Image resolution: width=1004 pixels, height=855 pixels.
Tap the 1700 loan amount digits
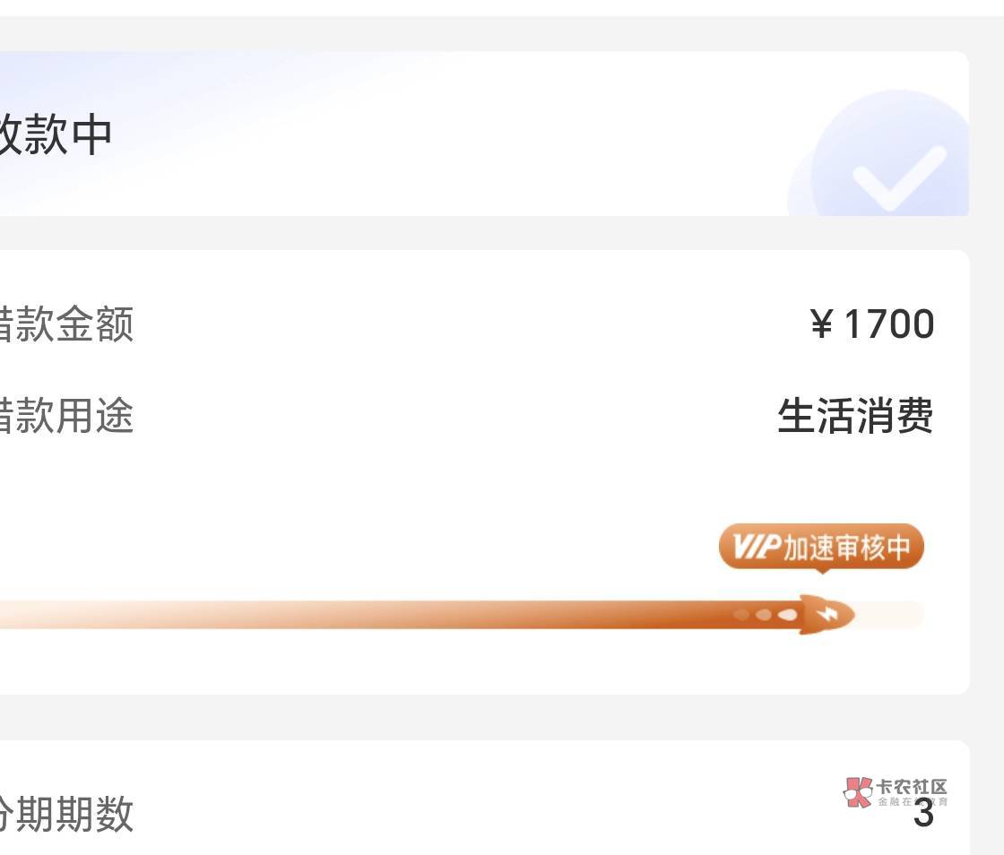(x=888, y=324)
